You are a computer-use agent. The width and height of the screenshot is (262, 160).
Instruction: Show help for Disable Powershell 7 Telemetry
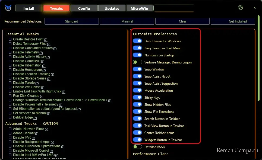coord(61,105)
